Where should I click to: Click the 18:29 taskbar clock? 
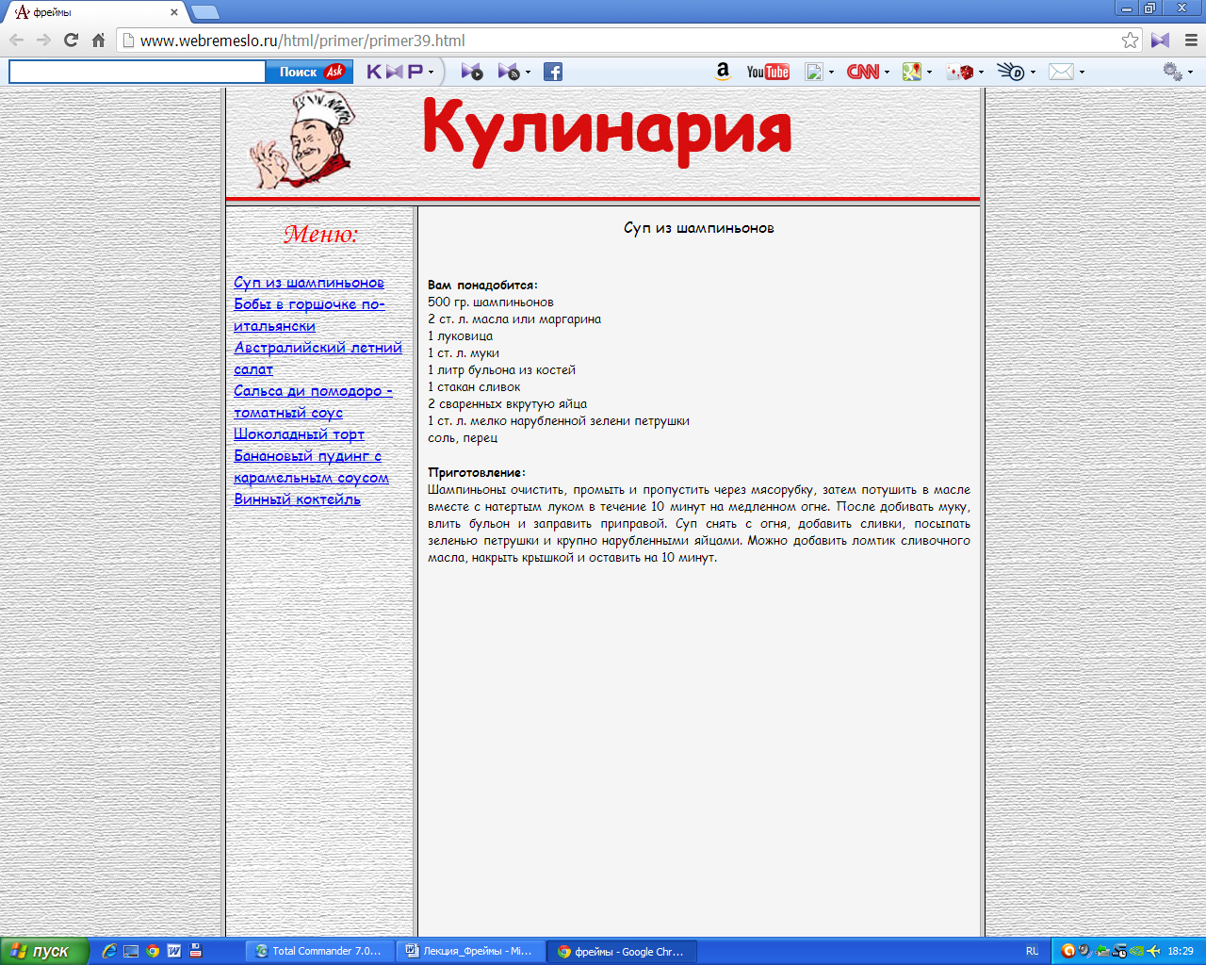1181,951
